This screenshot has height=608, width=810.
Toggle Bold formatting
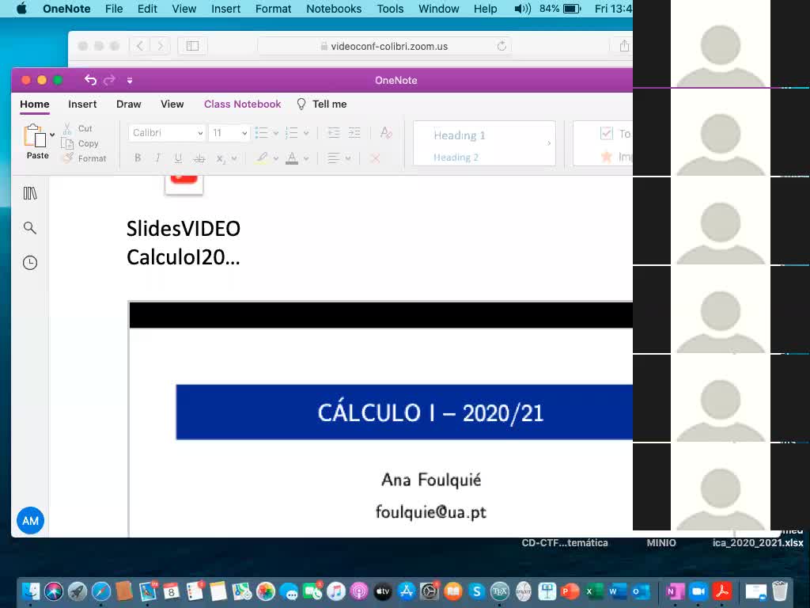[138, 158]
